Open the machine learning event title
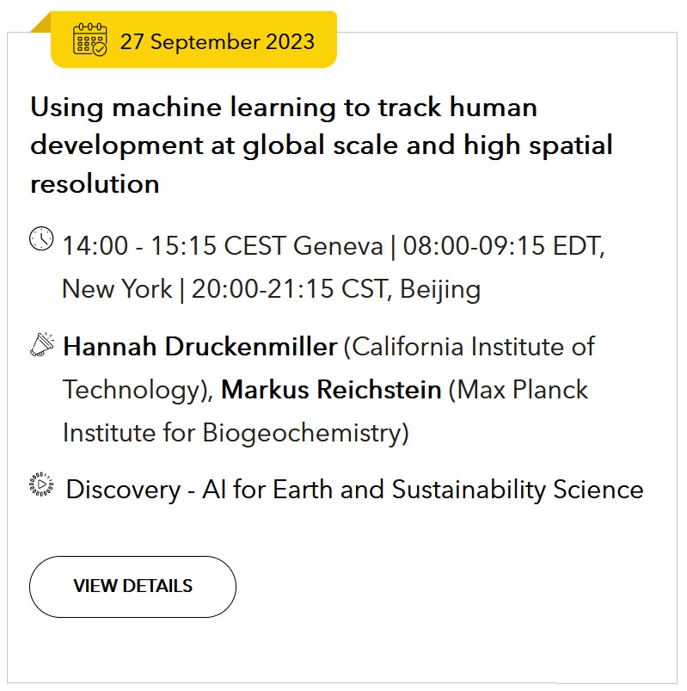 click(x=322, y=145)
